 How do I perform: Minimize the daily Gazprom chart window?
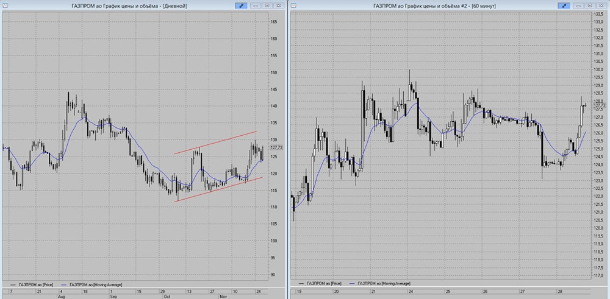(256, 6)
